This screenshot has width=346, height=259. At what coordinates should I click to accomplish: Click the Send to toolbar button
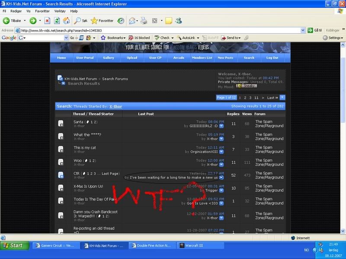[231, 38]
